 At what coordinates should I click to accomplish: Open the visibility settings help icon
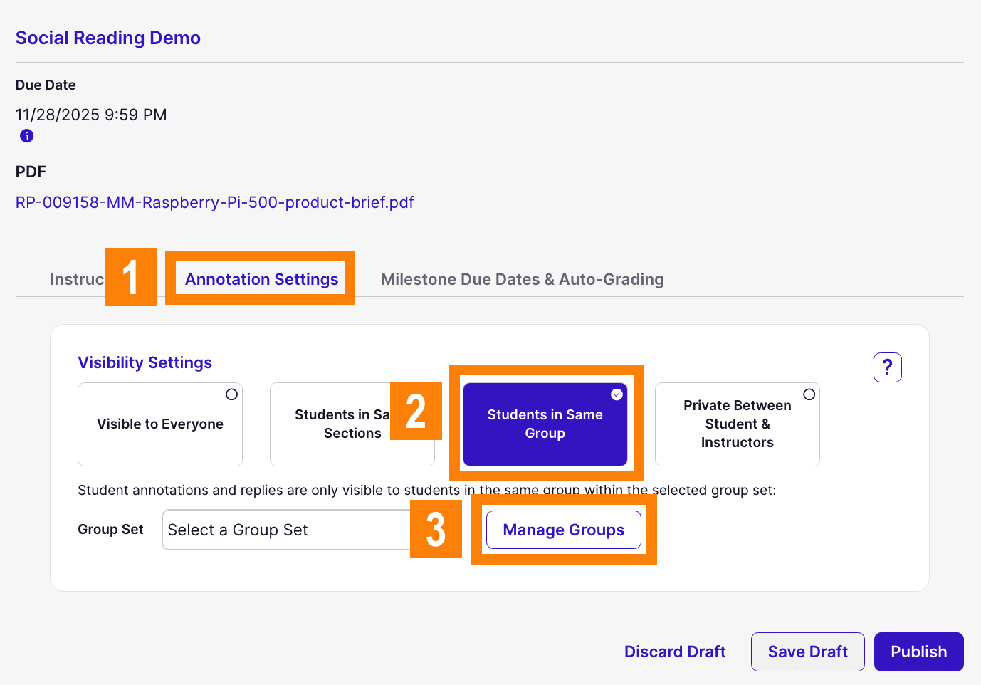pos(887,367)
